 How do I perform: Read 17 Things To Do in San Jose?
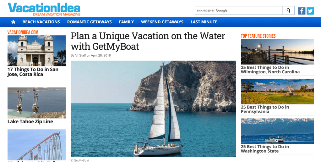tap(33, 72)
